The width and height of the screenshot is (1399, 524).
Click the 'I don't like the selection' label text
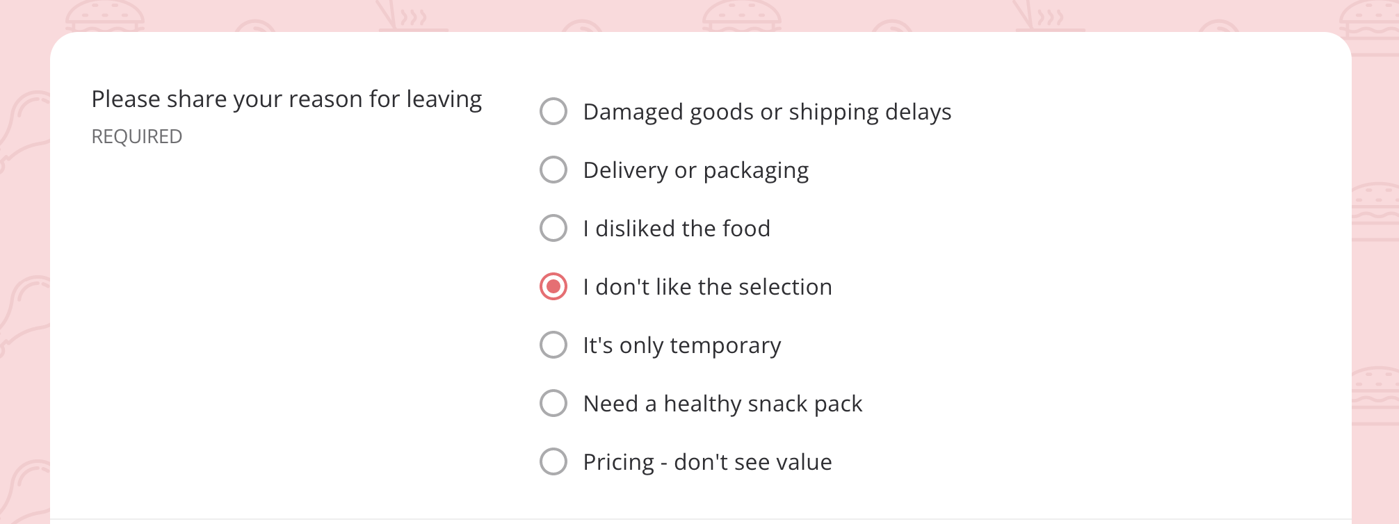(707, 287)
